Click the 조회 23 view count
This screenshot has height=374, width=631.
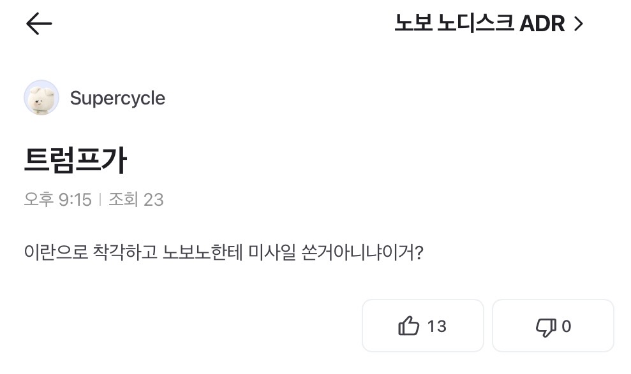pyautogui.click(x=136, y=199)
